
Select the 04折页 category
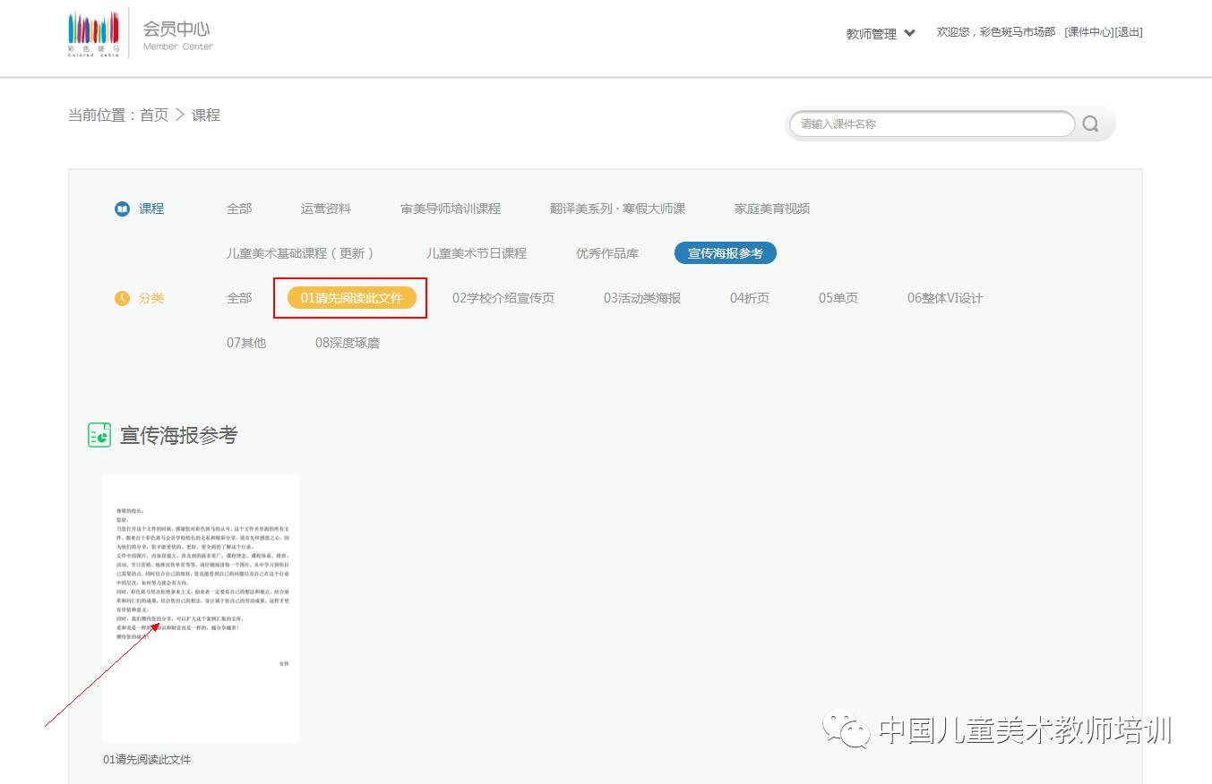coord(750,298)
